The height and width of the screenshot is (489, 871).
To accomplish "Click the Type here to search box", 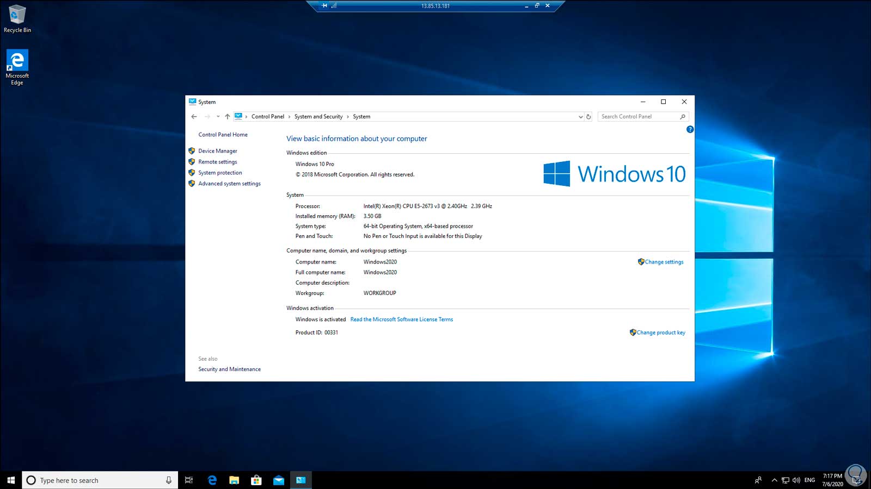I will (x=100, y=480).
